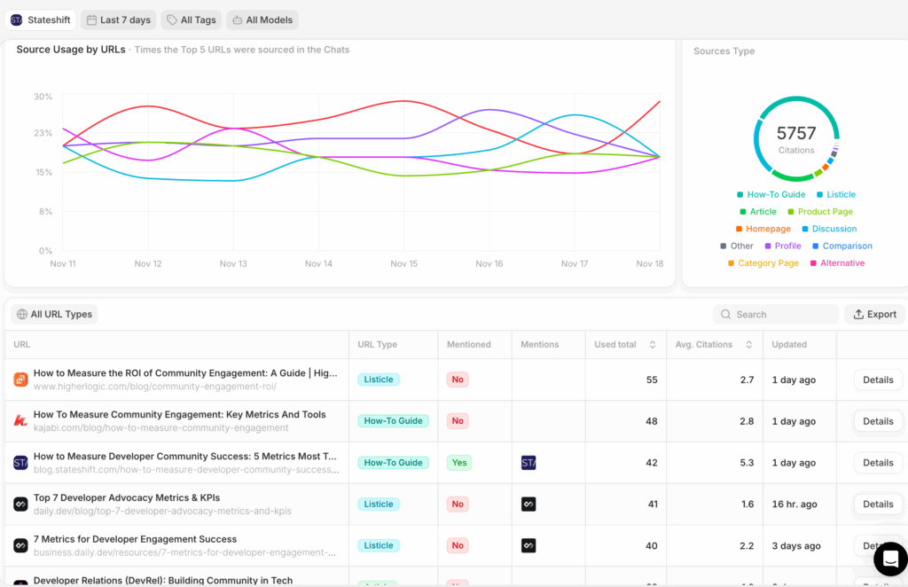Screen dimensions: 908x587
Task: Click the daily.dev favicon in the fourth row
Action: (x=20, y=504)
